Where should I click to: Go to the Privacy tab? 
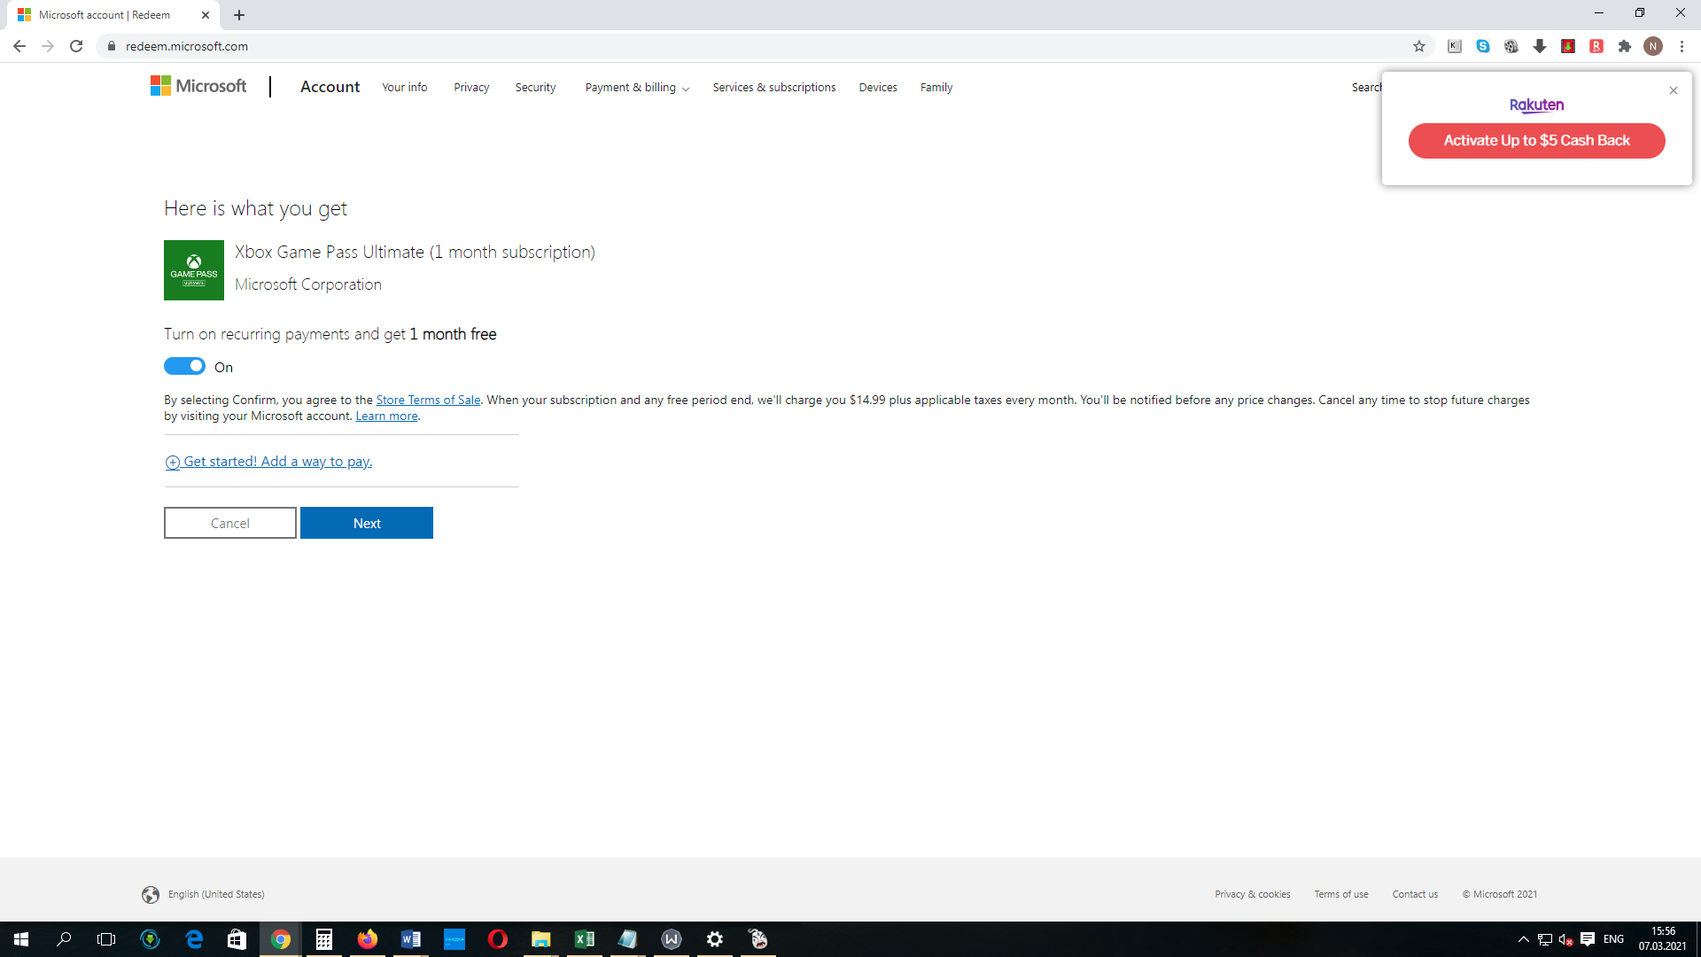click(x=471, y=87)
